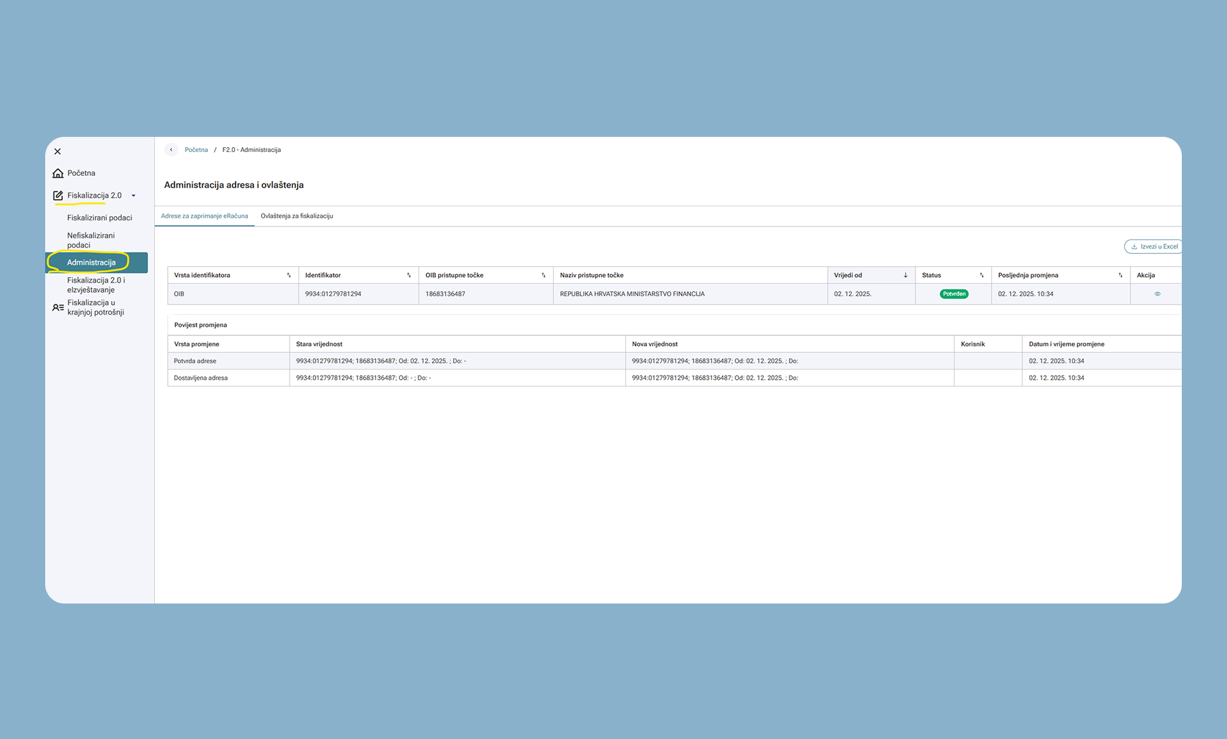Toggle Vrijedi od descending sort arrow
This screenshot has width=1227, height=739.
point(905,275)
